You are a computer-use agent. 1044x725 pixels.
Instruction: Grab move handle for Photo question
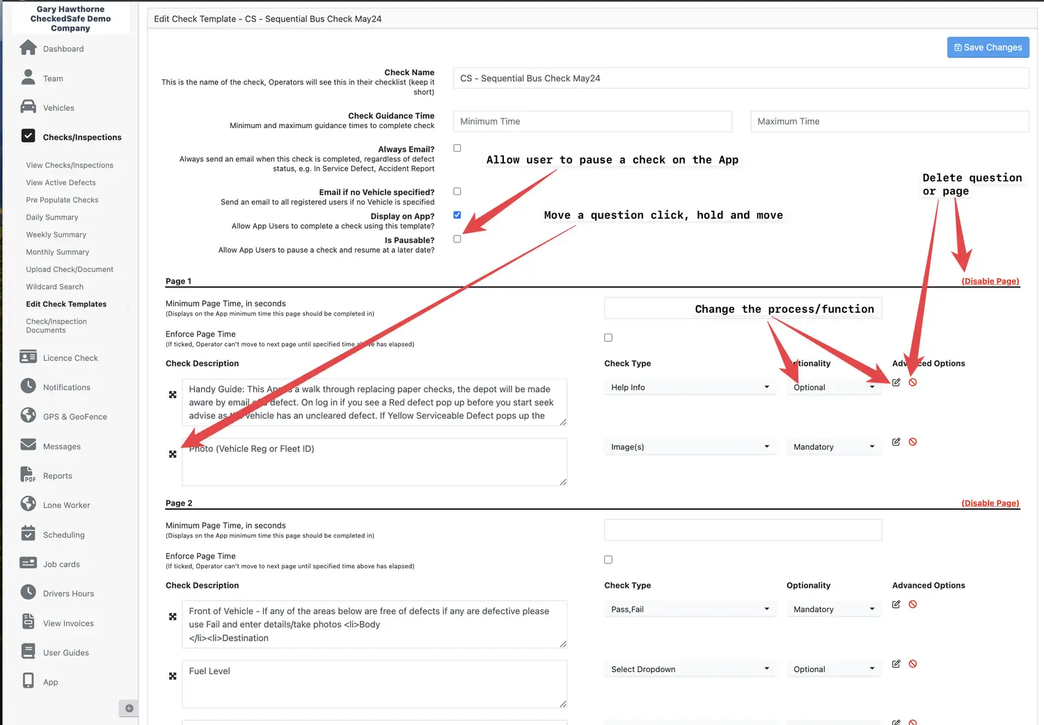coord(173,454)
